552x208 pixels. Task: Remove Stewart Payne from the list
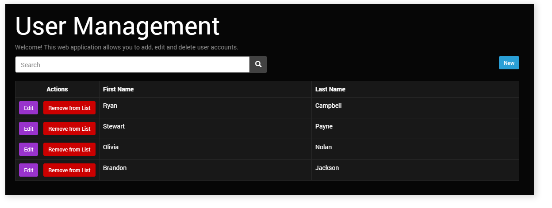(69, 129)
